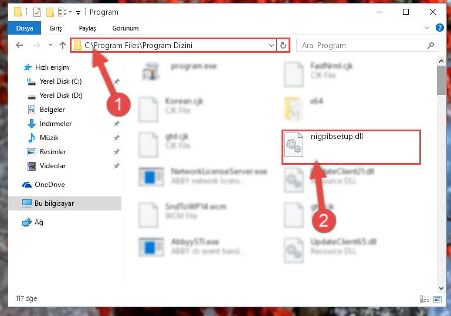The height and width of the screenshot is (316, 451).
Task: Click pin icon next to Videolar
Action: [116, 166]
